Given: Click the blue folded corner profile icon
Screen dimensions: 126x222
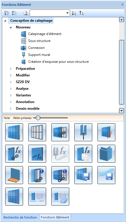Looking at the screenshot, I should 106,154.
